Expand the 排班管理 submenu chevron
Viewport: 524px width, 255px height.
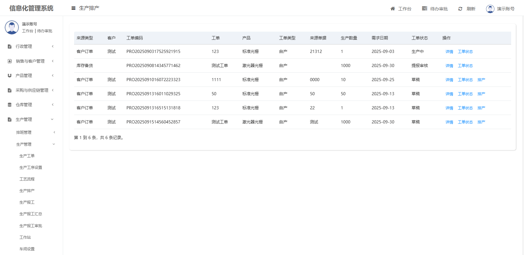[54, 133]
